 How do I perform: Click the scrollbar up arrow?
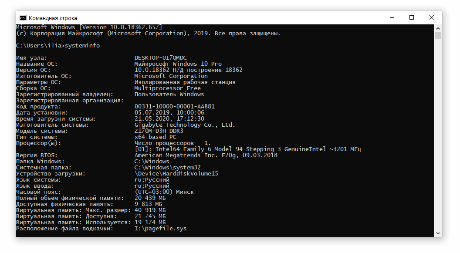438,28
